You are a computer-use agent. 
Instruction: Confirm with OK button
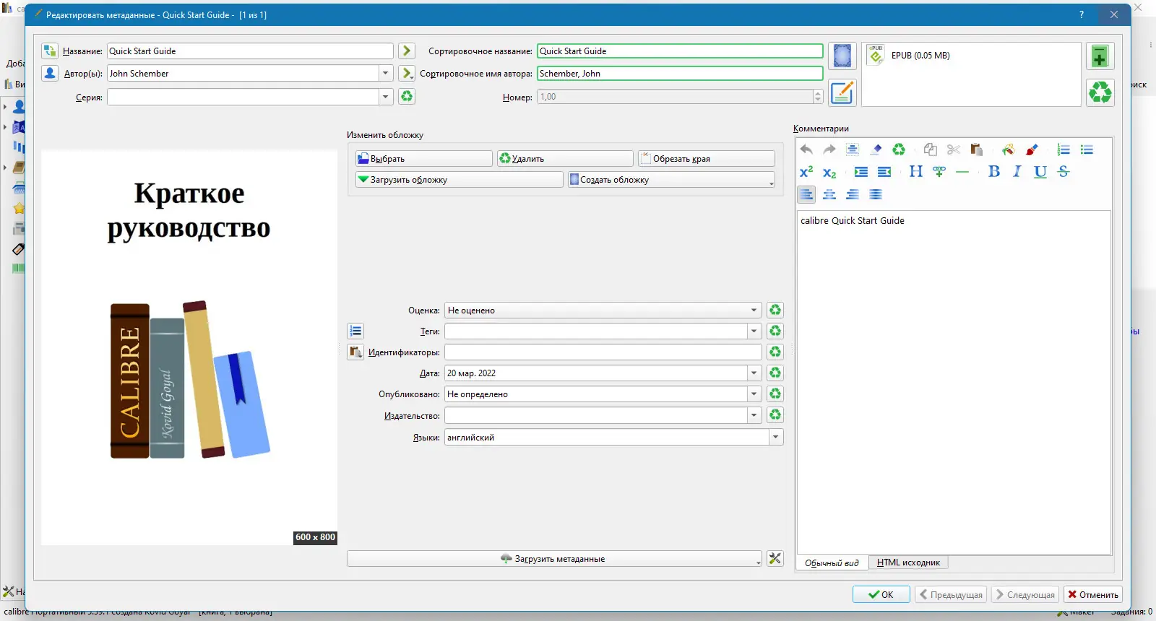(x=881, y=594)
